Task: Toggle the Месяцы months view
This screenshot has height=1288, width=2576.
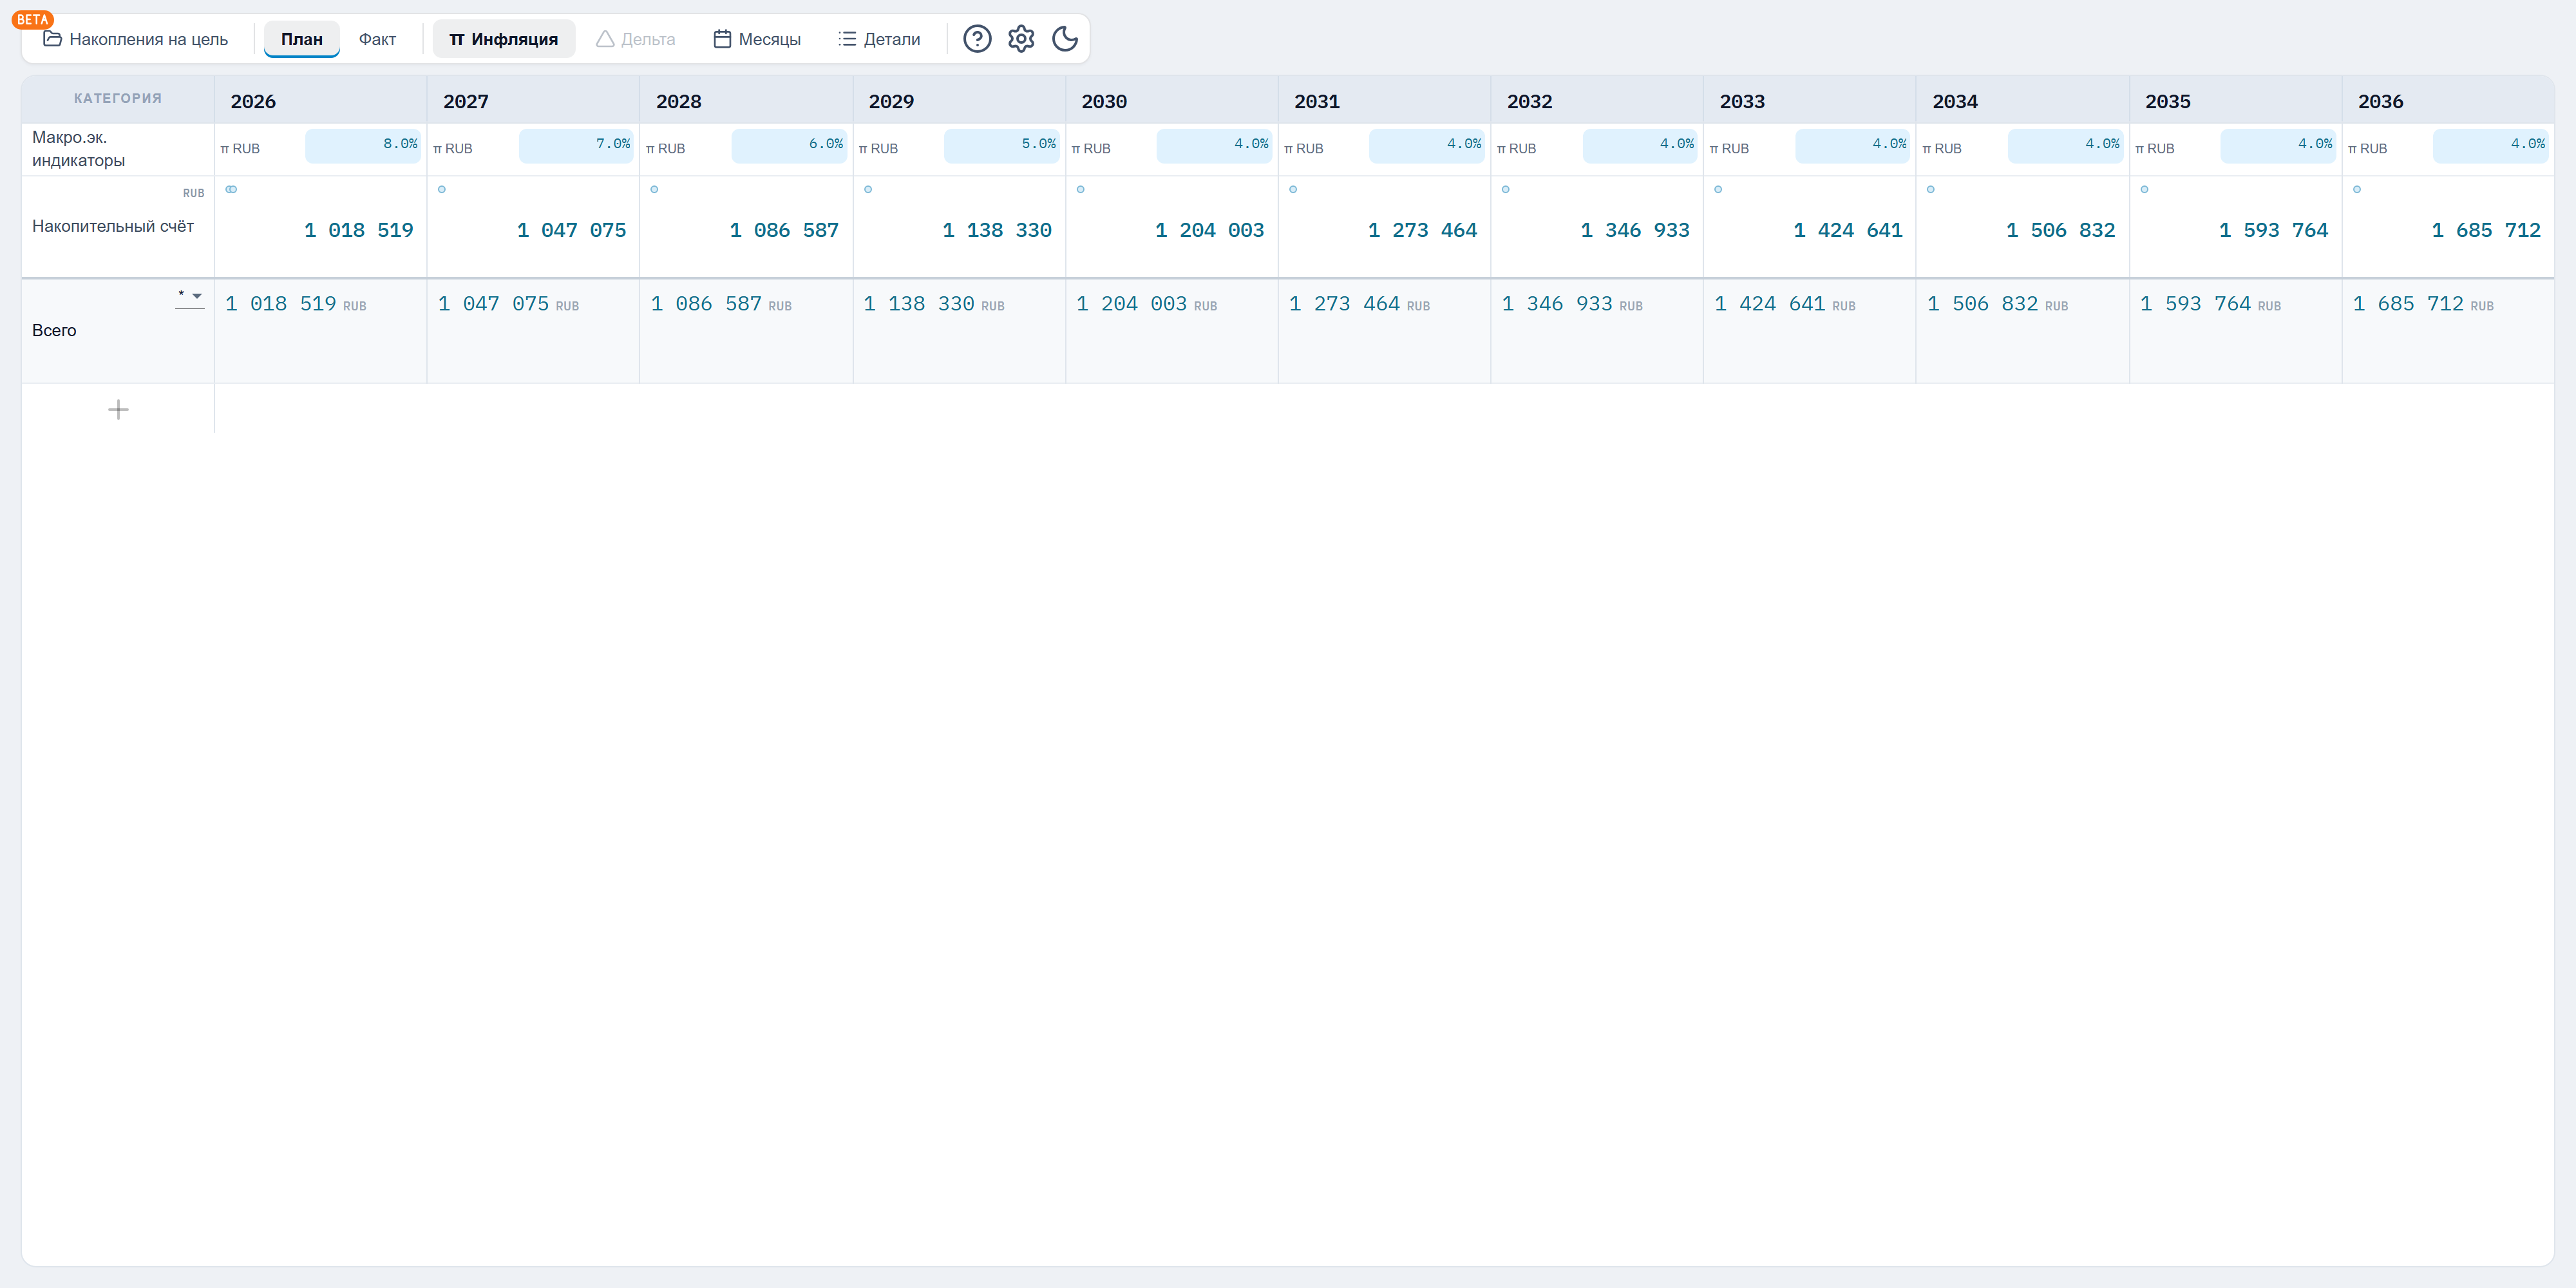Action: [x=757, y=39]
